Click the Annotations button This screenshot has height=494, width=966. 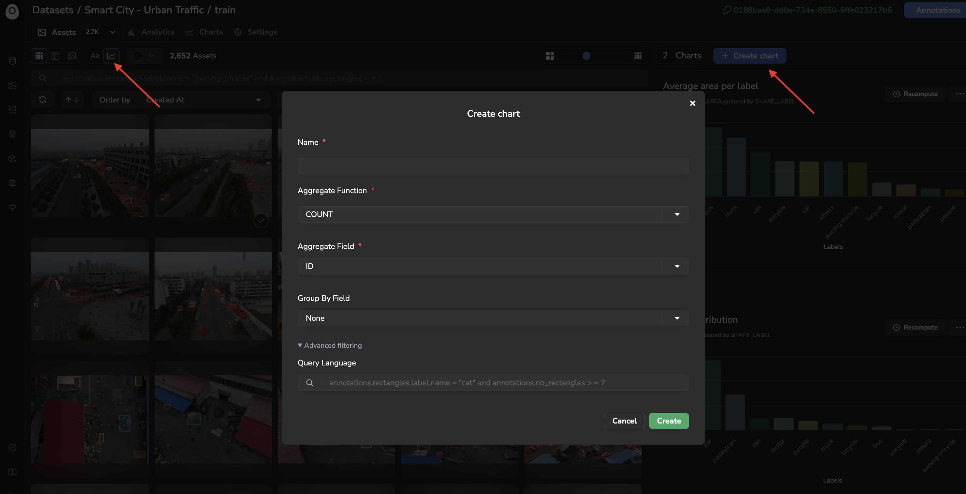point(936,10)
